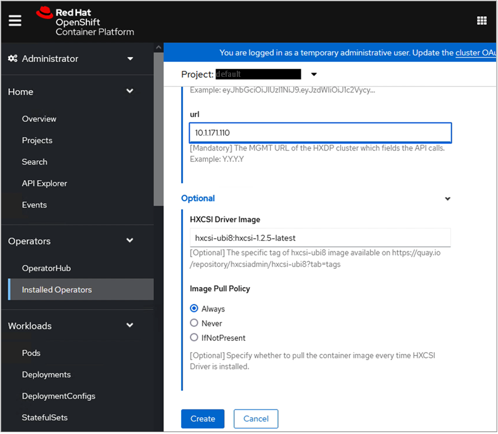The height and width of the screenshot is (434, 498).
Task: Click the Cancel button
Action: (256, 418)
